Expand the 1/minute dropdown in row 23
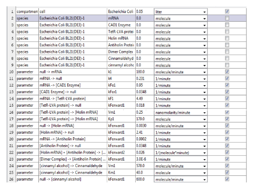 click(180, 159)
